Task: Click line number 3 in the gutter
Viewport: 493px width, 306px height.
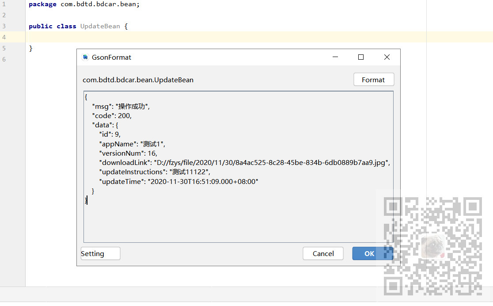Action: coord(4,26)
